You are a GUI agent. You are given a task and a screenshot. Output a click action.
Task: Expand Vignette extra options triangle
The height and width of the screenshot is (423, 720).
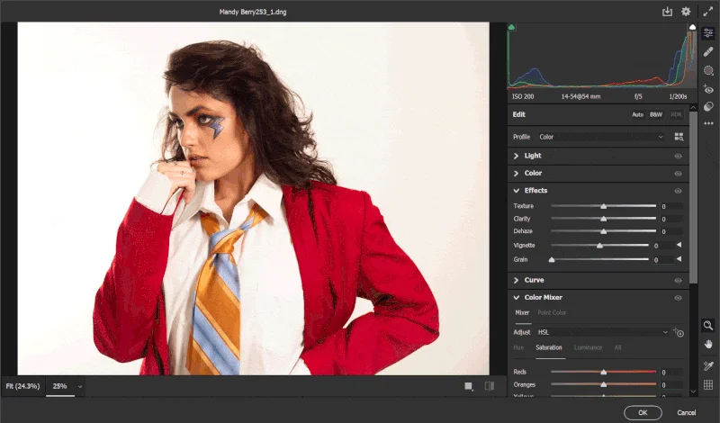679,246
